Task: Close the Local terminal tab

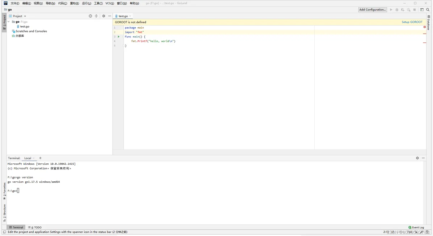Action: 34,158
